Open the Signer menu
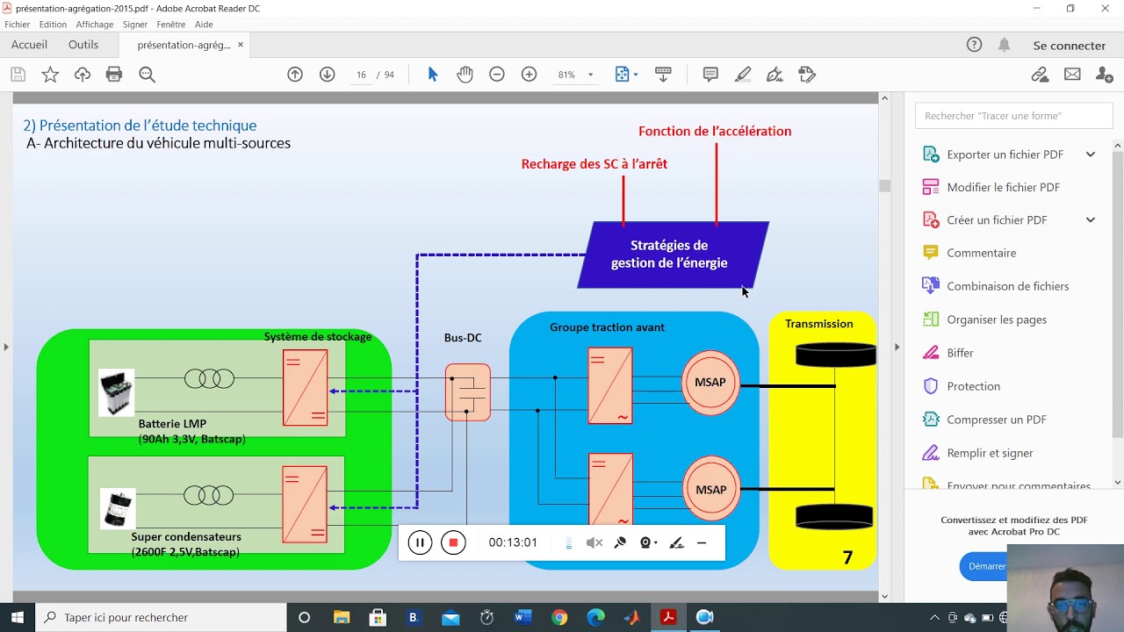 coord(135,25)
